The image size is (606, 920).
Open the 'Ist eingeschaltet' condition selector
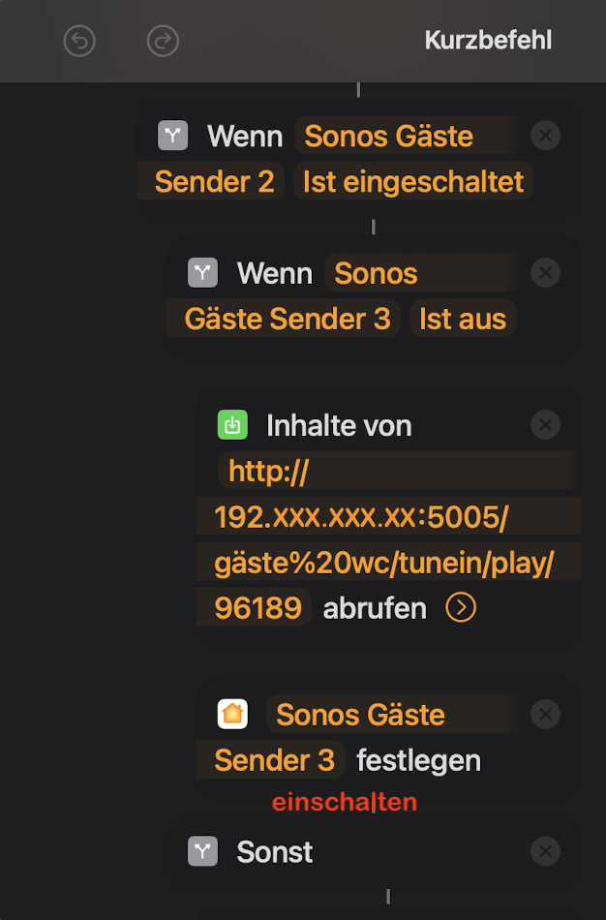coord(413,181)
